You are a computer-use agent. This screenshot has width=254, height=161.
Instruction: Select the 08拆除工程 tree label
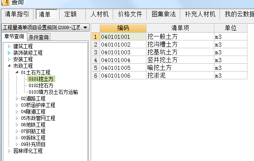(33, 138)
